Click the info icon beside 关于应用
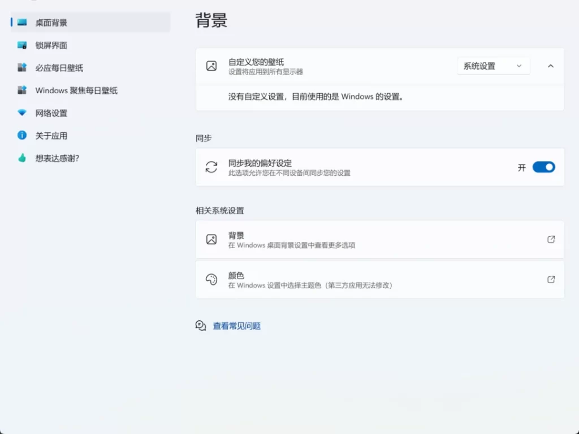 [x=22, y=135]
